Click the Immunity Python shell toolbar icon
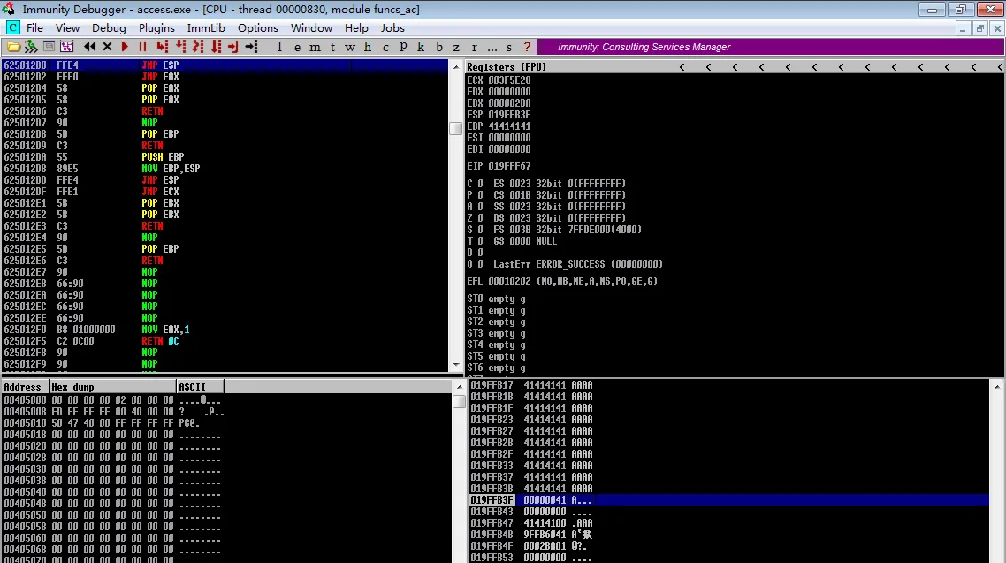Viewport: 1006px width, 563px height. (31, 47)
